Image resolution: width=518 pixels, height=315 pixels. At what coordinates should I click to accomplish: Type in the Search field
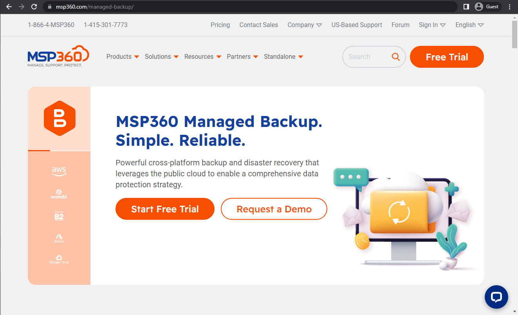366,57
